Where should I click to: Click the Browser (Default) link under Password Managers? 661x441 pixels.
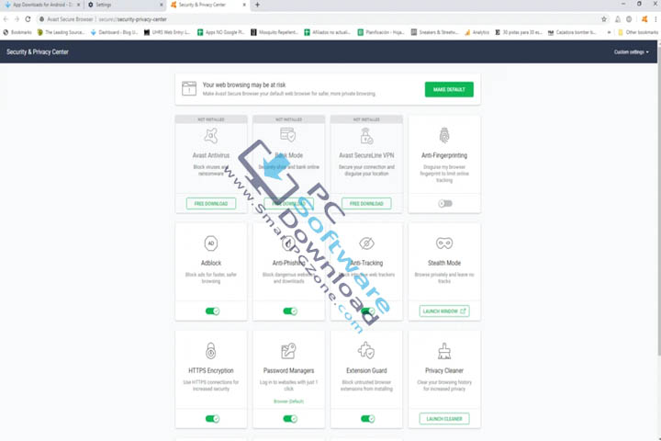289,401
